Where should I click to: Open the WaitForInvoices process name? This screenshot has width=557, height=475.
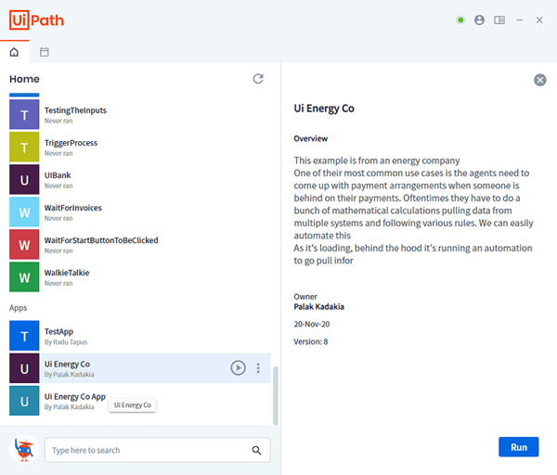coord(72,208)
